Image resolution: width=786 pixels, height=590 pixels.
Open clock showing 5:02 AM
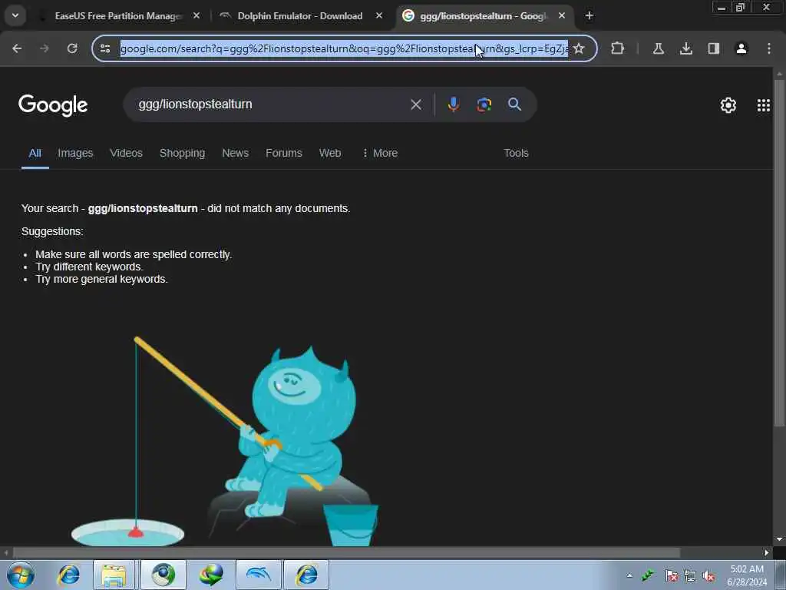click(x=747, y=575)
